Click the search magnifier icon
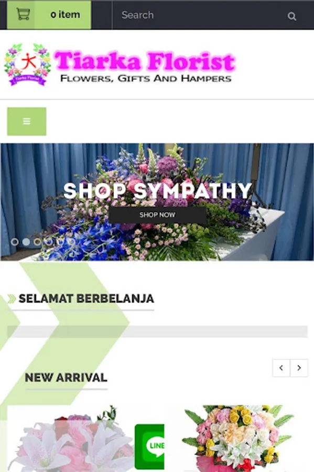The width and height of the screenshot is (314, 472). point(292,16)
